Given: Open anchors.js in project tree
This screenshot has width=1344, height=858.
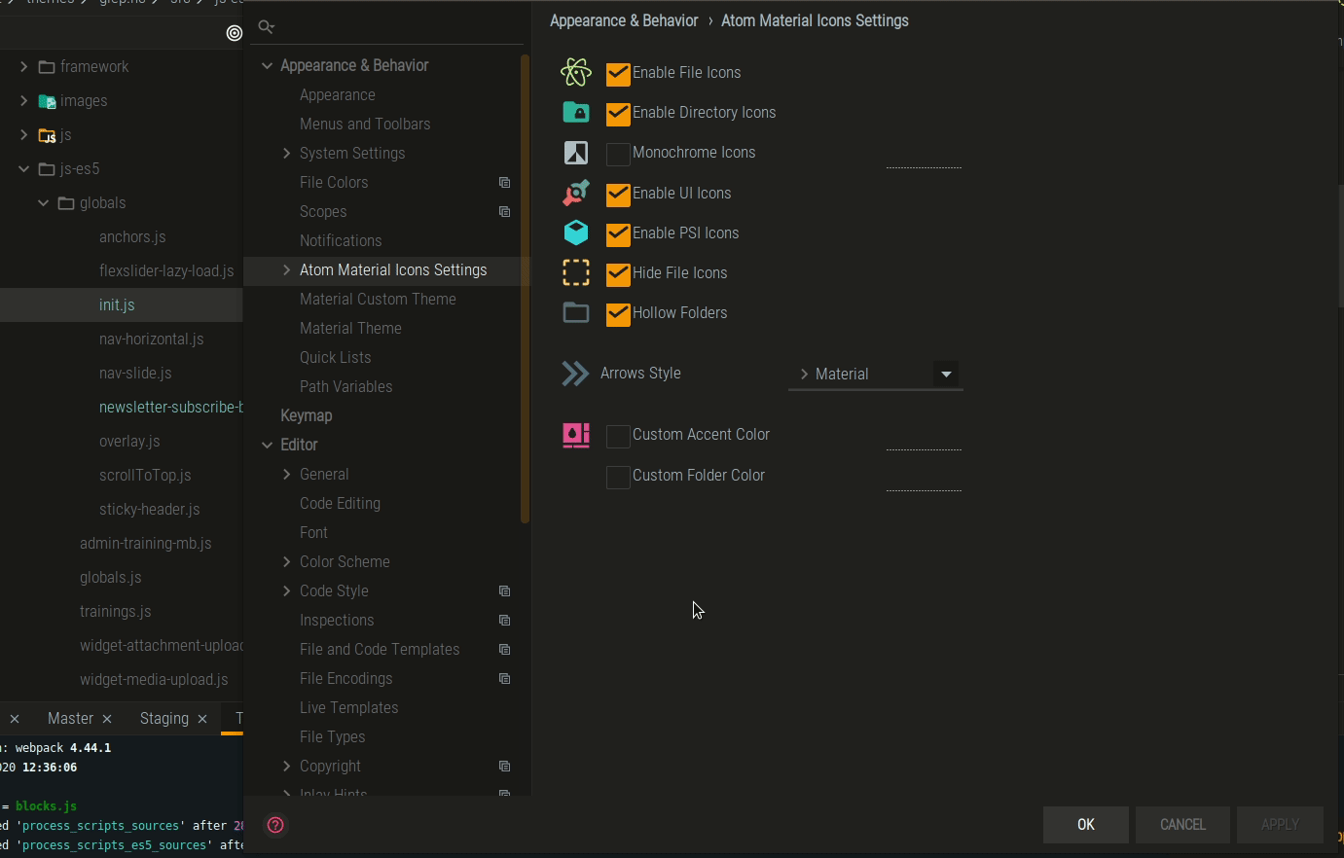Looking at the screenshot, I should (x=132, y=236).
